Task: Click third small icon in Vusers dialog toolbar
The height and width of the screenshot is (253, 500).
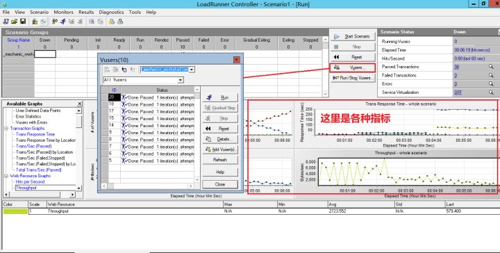Action: [124, 70]
